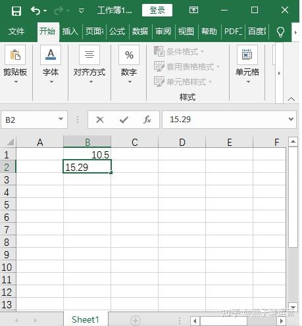Open the 视图 tab
This screenshot has height=326, width=302.
(x=186, y=32)
